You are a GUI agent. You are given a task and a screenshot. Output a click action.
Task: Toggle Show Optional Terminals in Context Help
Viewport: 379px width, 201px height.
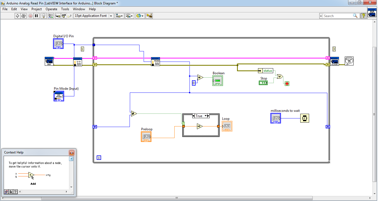pos(6,192)
